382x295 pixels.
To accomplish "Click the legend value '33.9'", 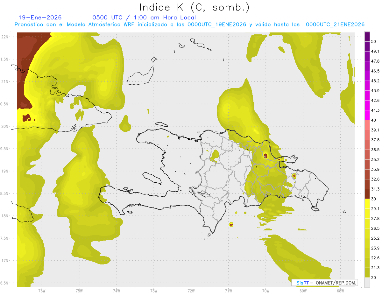I will 375,169.
